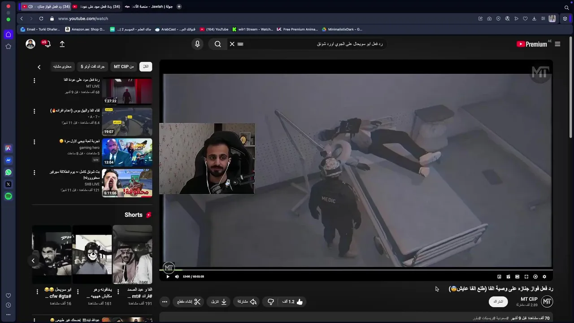Open '(164) YouTube' bookmark

coord(214,29)
